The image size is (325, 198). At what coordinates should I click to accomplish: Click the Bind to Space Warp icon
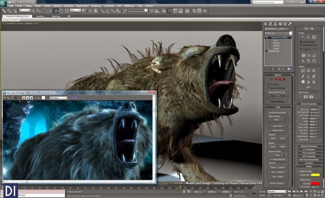[x=15, y=11]
